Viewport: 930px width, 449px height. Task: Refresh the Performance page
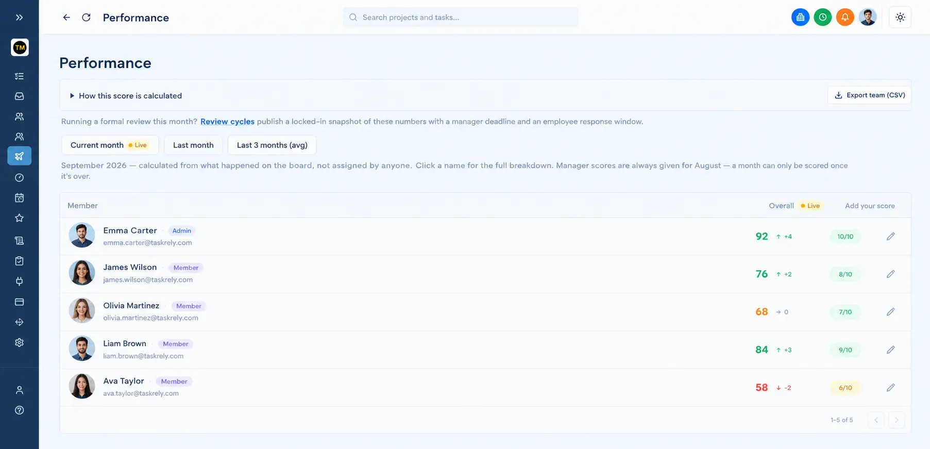click(86, 18)
